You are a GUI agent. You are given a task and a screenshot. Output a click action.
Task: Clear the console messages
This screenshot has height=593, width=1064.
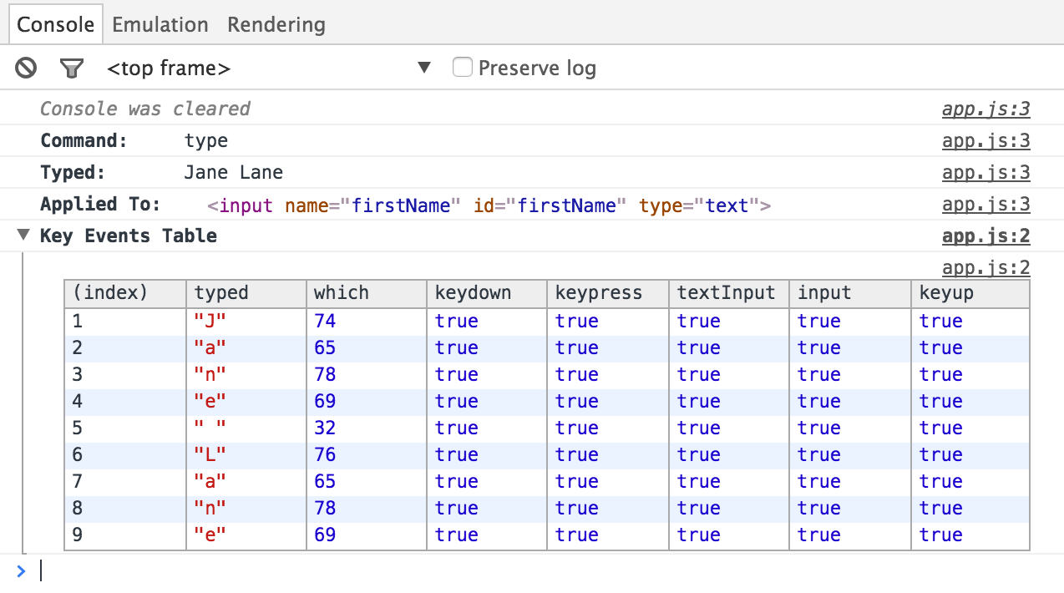pos(25,68)
